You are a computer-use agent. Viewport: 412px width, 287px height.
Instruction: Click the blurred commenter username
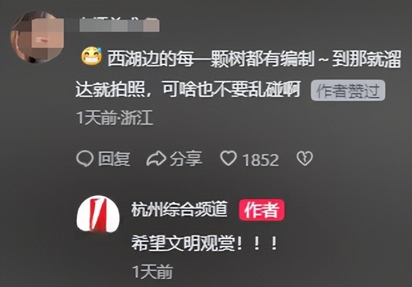120,25
